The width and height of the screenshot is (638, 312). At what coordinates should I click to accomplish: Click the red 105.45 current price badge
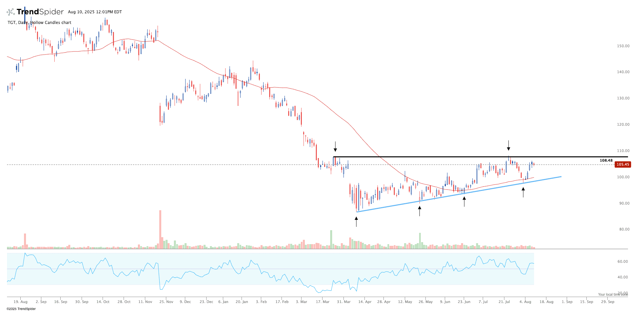pyautogui.click(x=622, y=164)
